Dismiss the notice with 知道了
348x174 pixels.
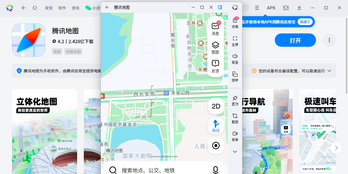click(305, 22)
